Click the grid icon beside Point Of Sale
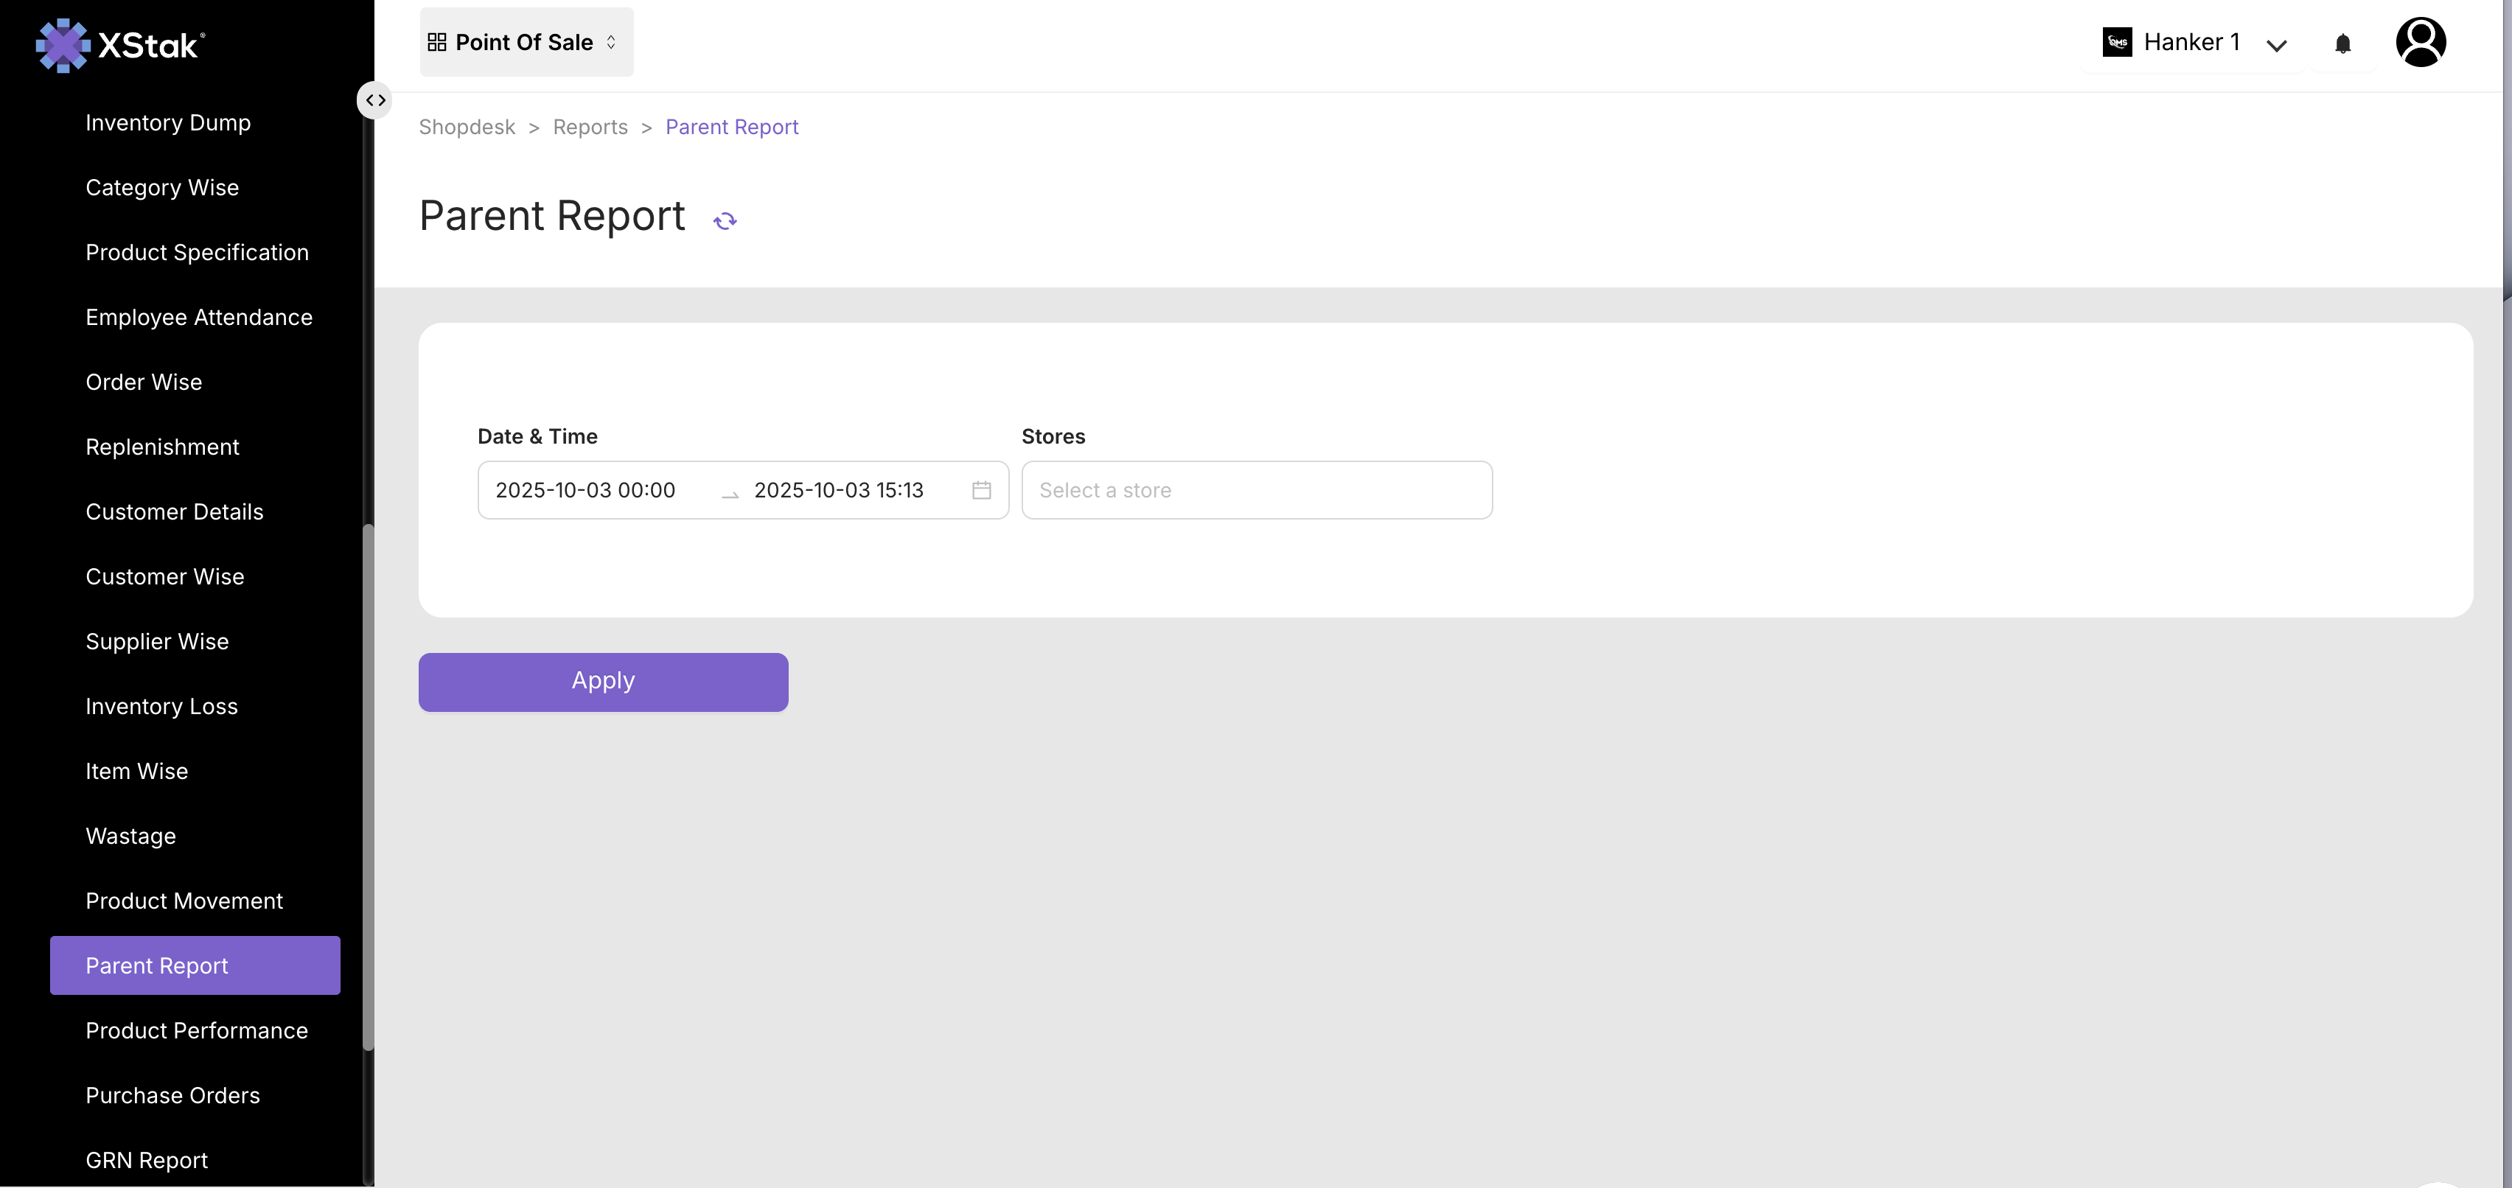 pos(437,43)
